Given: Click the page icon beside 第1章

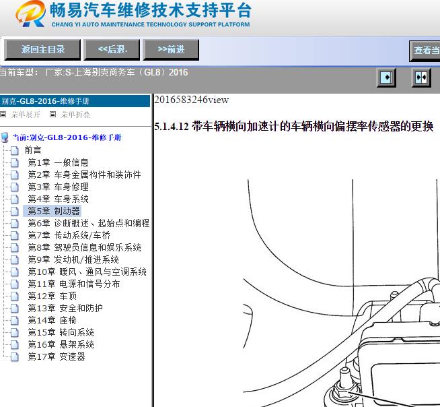Looking at the screenshot, I should (15, 163).
